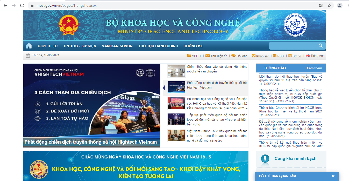349x181 pixels.
Task: Click the Ministry's round atom logo
Action: [x=295, y=25]
